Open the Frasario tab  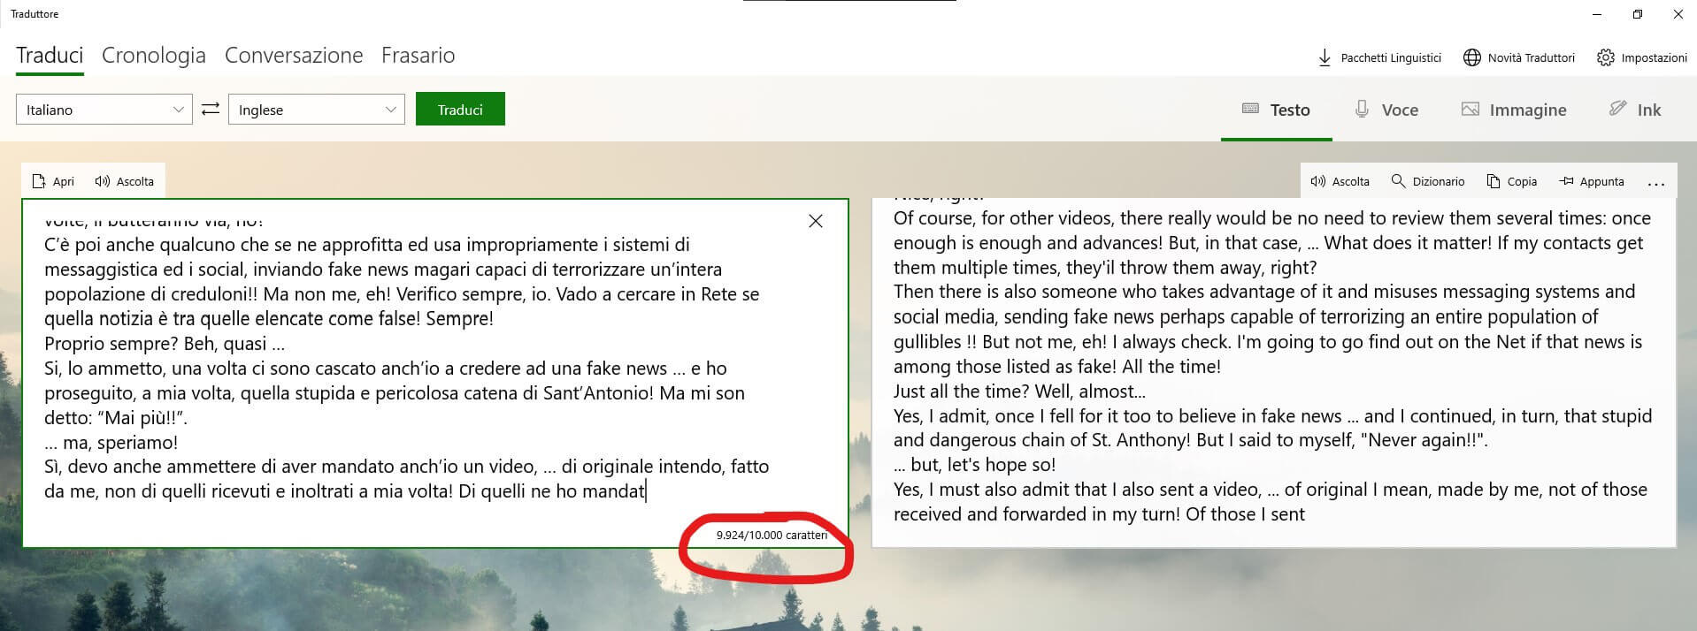(418, 55)
